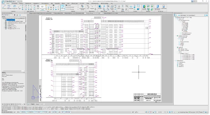Toggle ШАГ snap mode in status bar
The height and width of the screenshot is (115, 210).
click(x=14, y=112)
